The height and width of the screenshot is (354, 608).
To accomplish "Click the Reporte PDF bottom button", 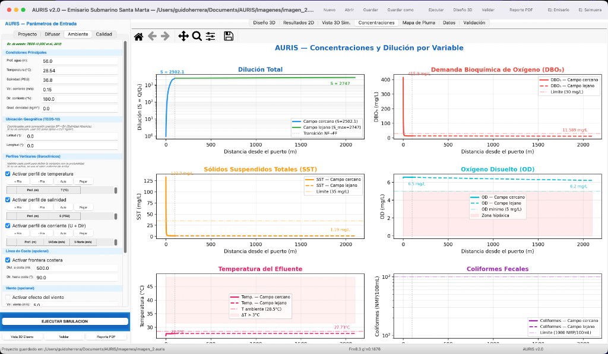I will tap(106, 337).
